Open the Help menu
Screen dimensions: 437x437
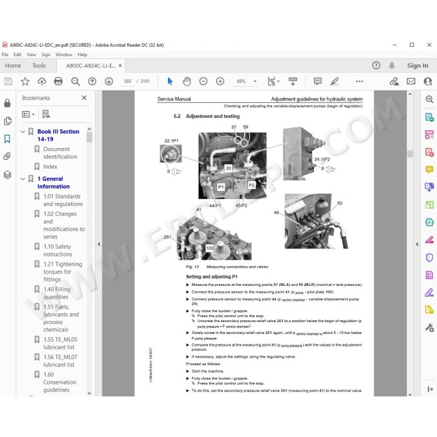click(82, 55)
